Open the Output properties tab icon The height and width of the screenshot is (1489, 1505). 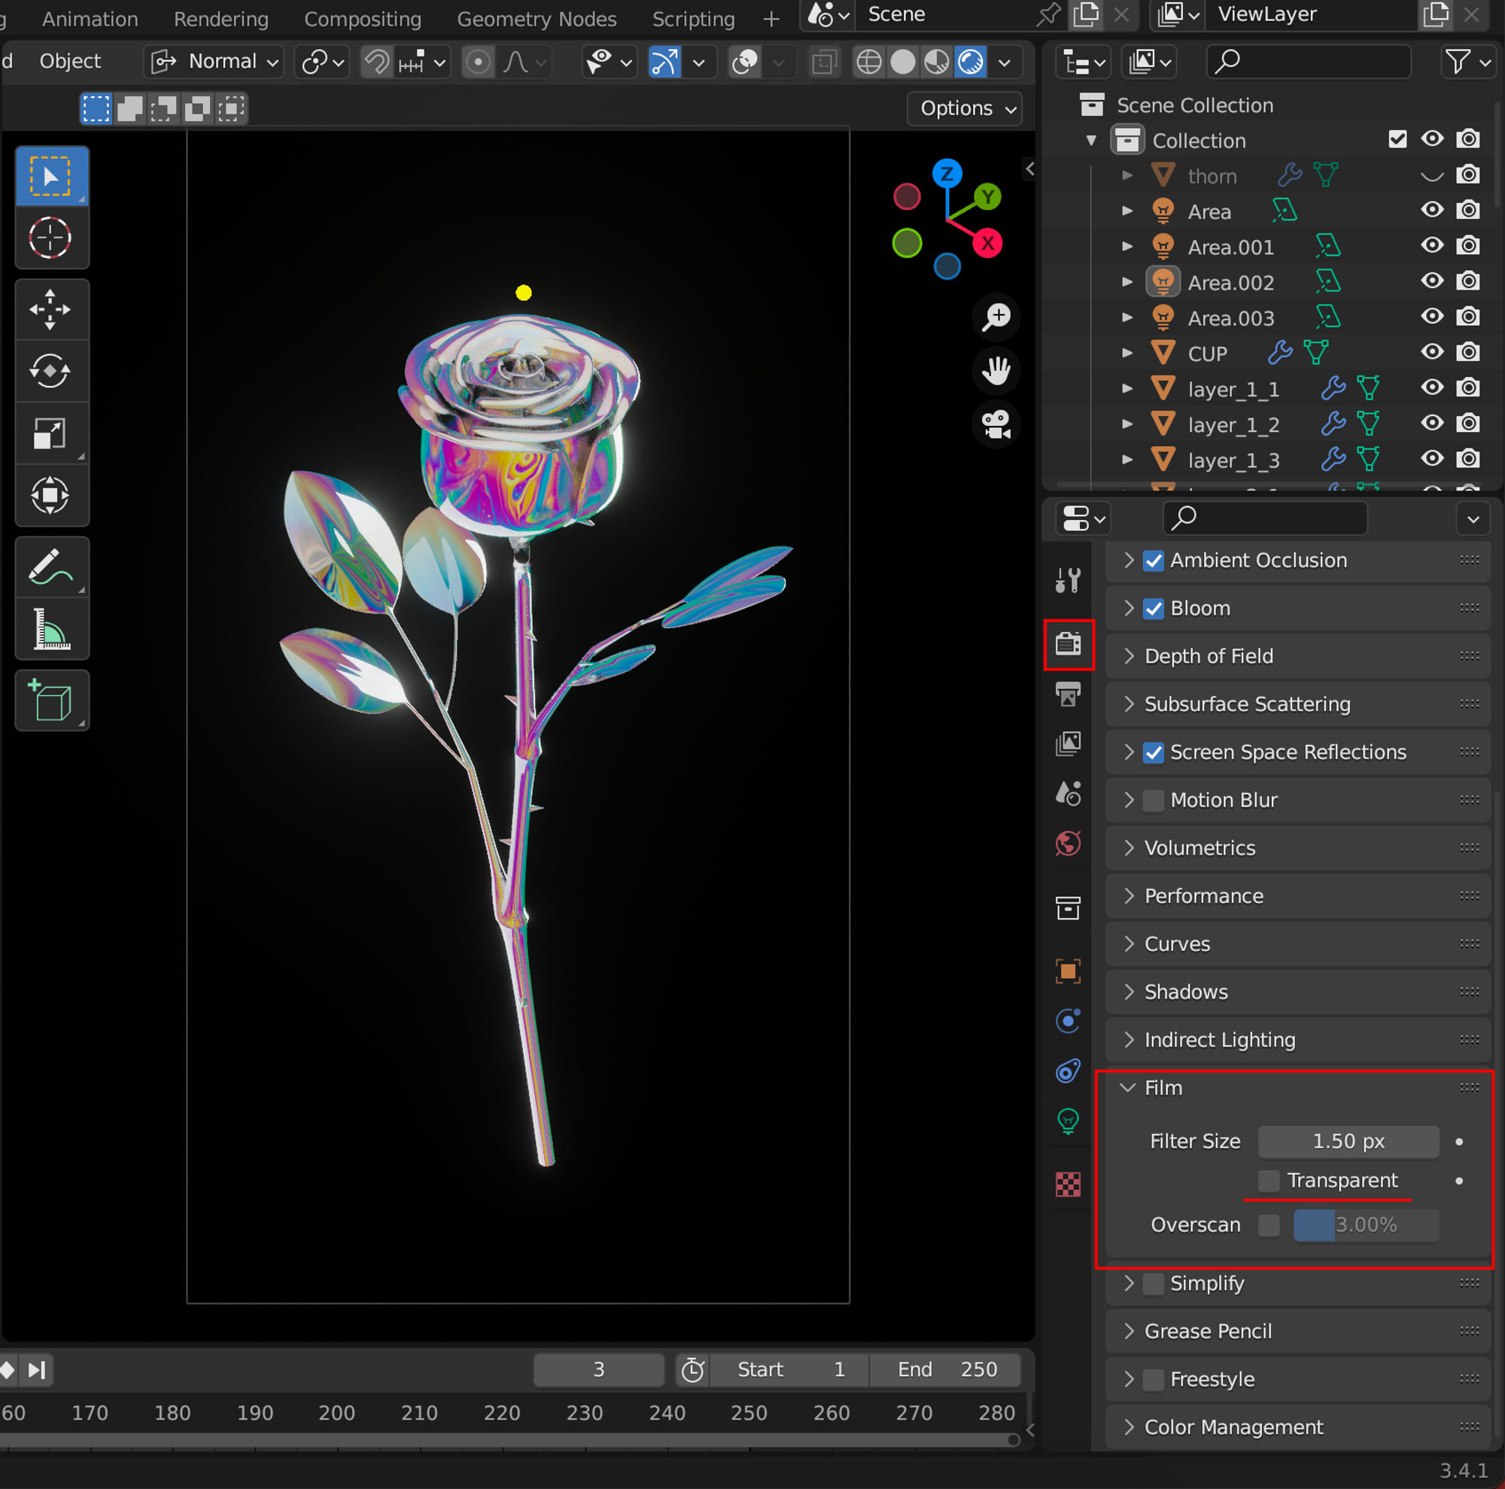tap(1068, 694)
